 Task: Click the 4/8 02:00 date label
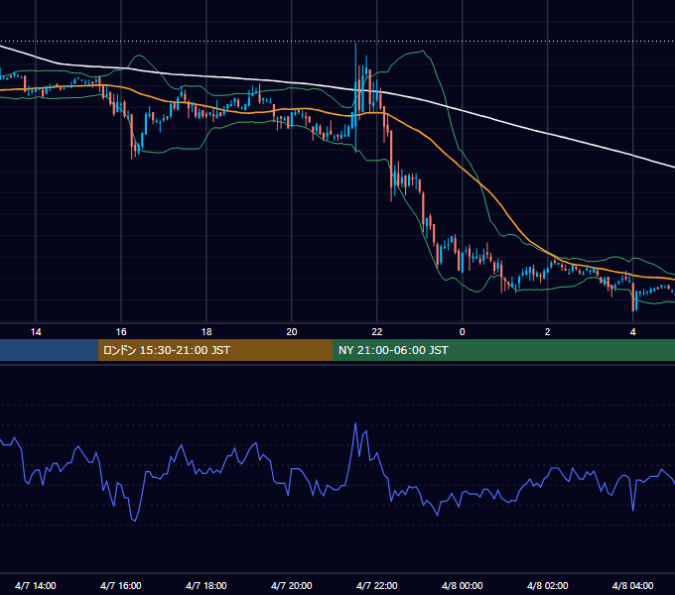point(547,585)
